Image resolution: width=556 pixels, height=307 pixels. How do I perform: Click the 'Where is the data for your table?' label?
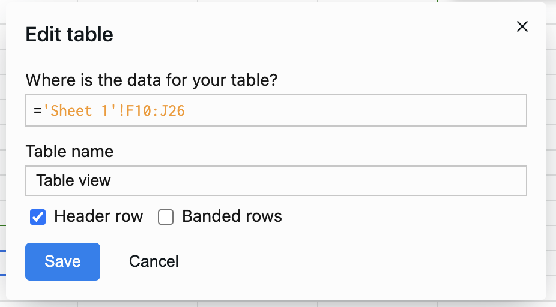(x=151, y=80)
